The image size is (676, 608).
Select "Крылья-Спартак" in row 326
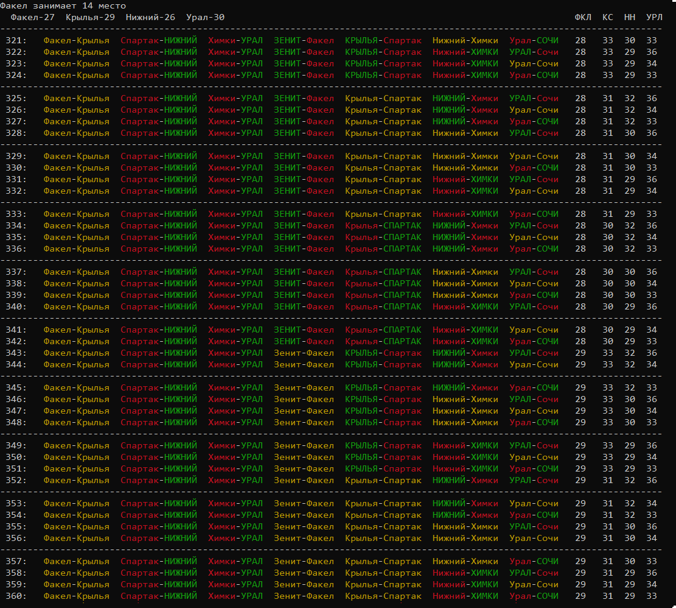tap(383, 110)
